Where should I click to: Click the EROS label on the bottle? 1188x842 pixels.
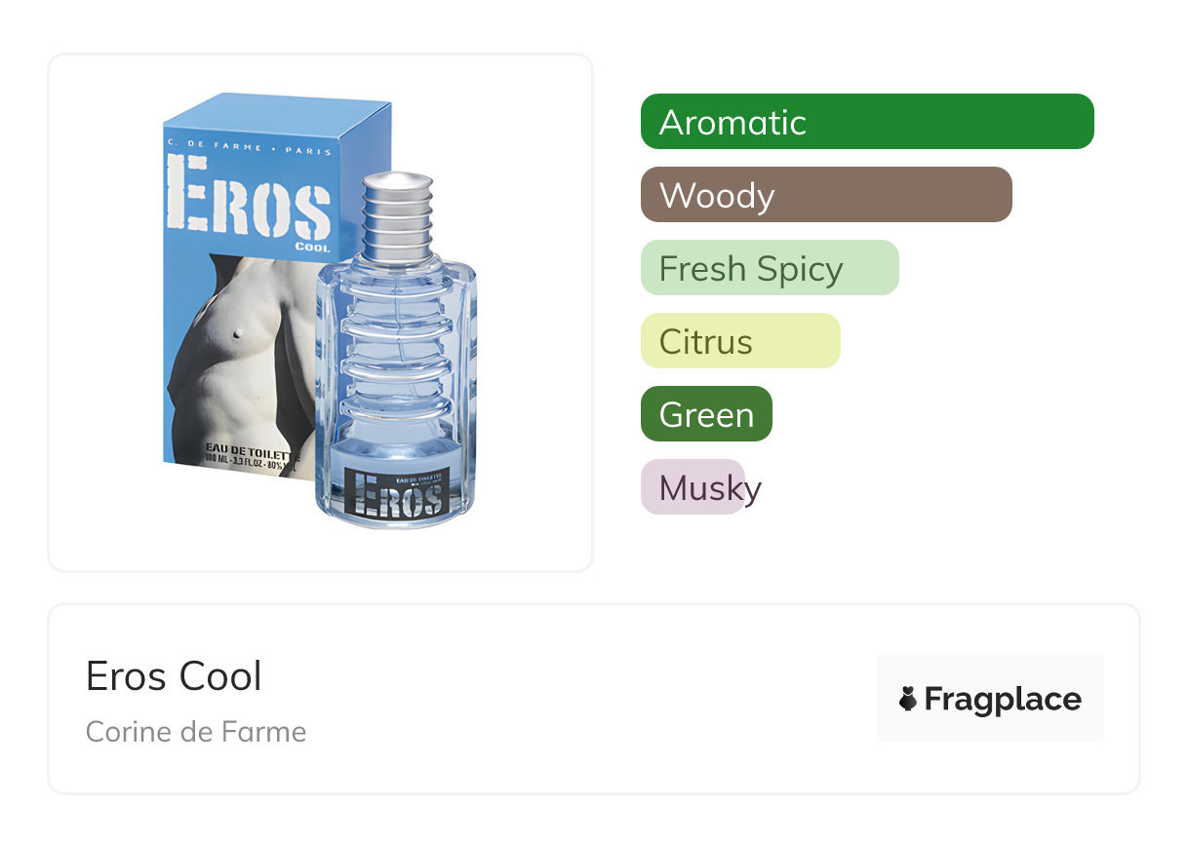click(x=397, y=493)
